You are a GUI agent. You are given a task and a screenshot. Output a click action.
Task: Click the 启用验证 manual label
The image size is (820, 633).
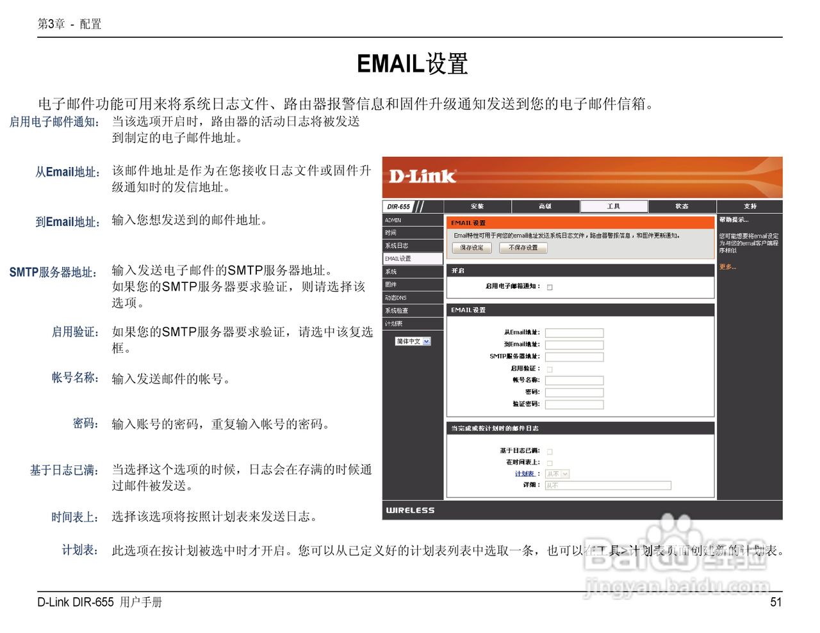76,332
